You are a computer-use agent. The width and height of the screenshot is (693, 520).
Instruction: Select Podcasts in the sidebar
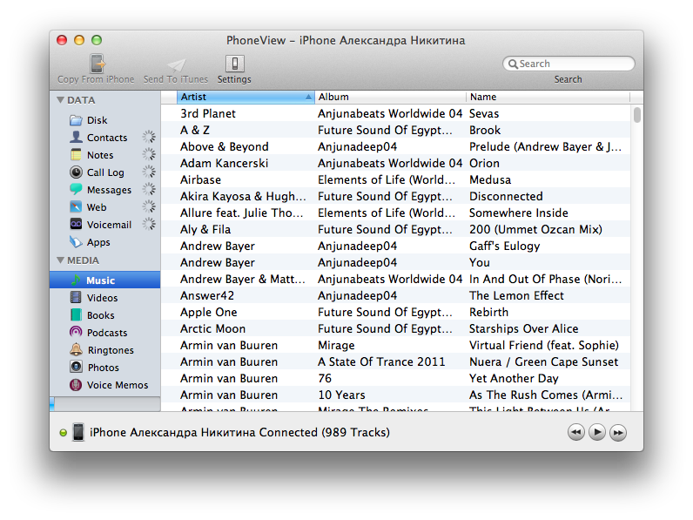click(106, 333)
